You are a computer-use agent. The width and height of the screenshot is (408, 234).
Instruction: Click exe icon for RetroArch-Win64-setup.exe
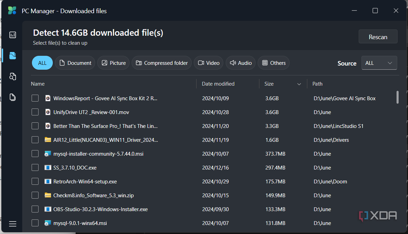coord(48,182)
